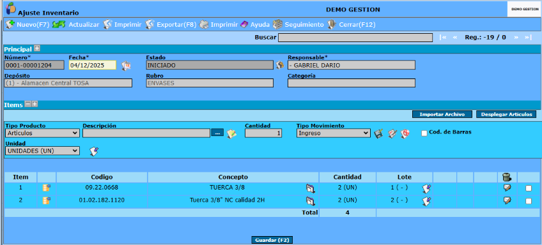Click the Cantidad input field
The image size is (542, 245).
click(x=263, y=133)
